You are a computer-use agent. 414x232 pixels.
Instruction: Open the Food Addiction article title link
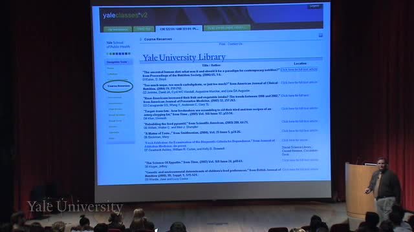pyautogui.click(x=210, y=143)
